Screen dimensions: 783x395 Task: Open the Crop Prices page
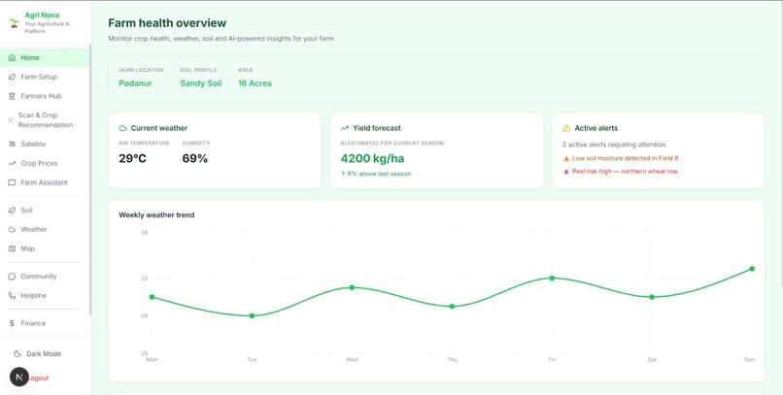click(45, 163)
